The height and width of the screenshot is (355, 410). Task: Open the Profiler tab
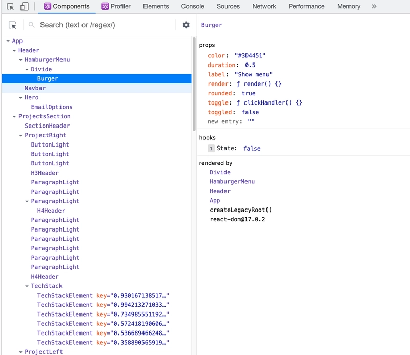[116, 6]
